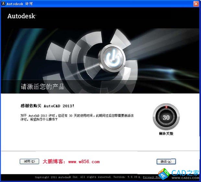Click the 30-day countdown dial
The width and height of the screenshot is (201, 182).
point(166,117)
